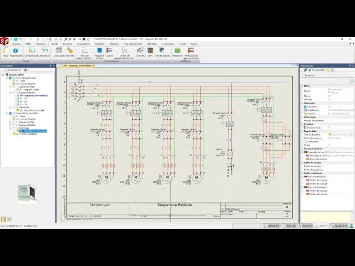This screenshot has width=355, height=266.
Task: Click the zoom magnifier icon in quick toolbar
Action: click(x=65, y=39)
